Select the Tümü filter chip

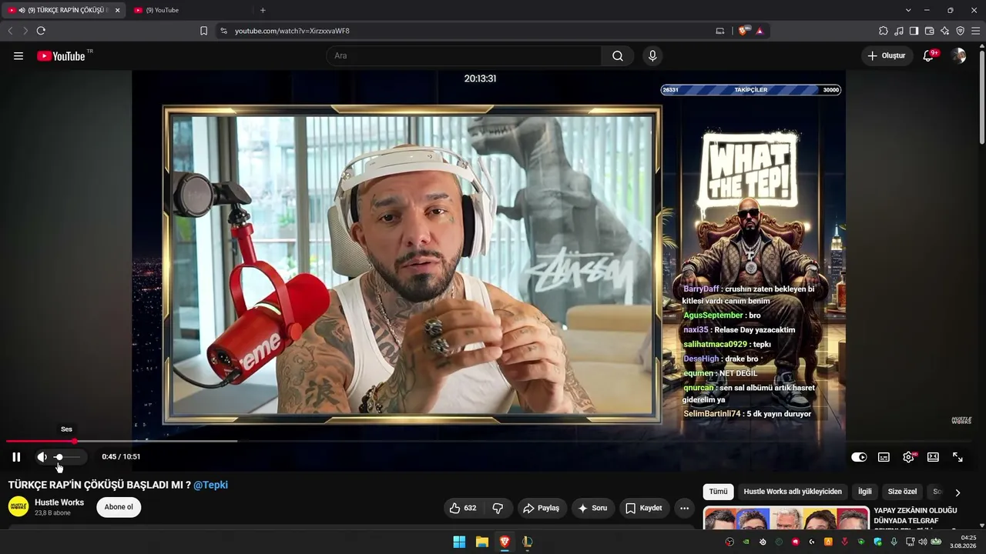718,492
